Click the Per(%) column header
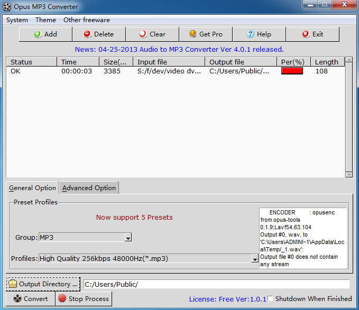 [294, 62]
